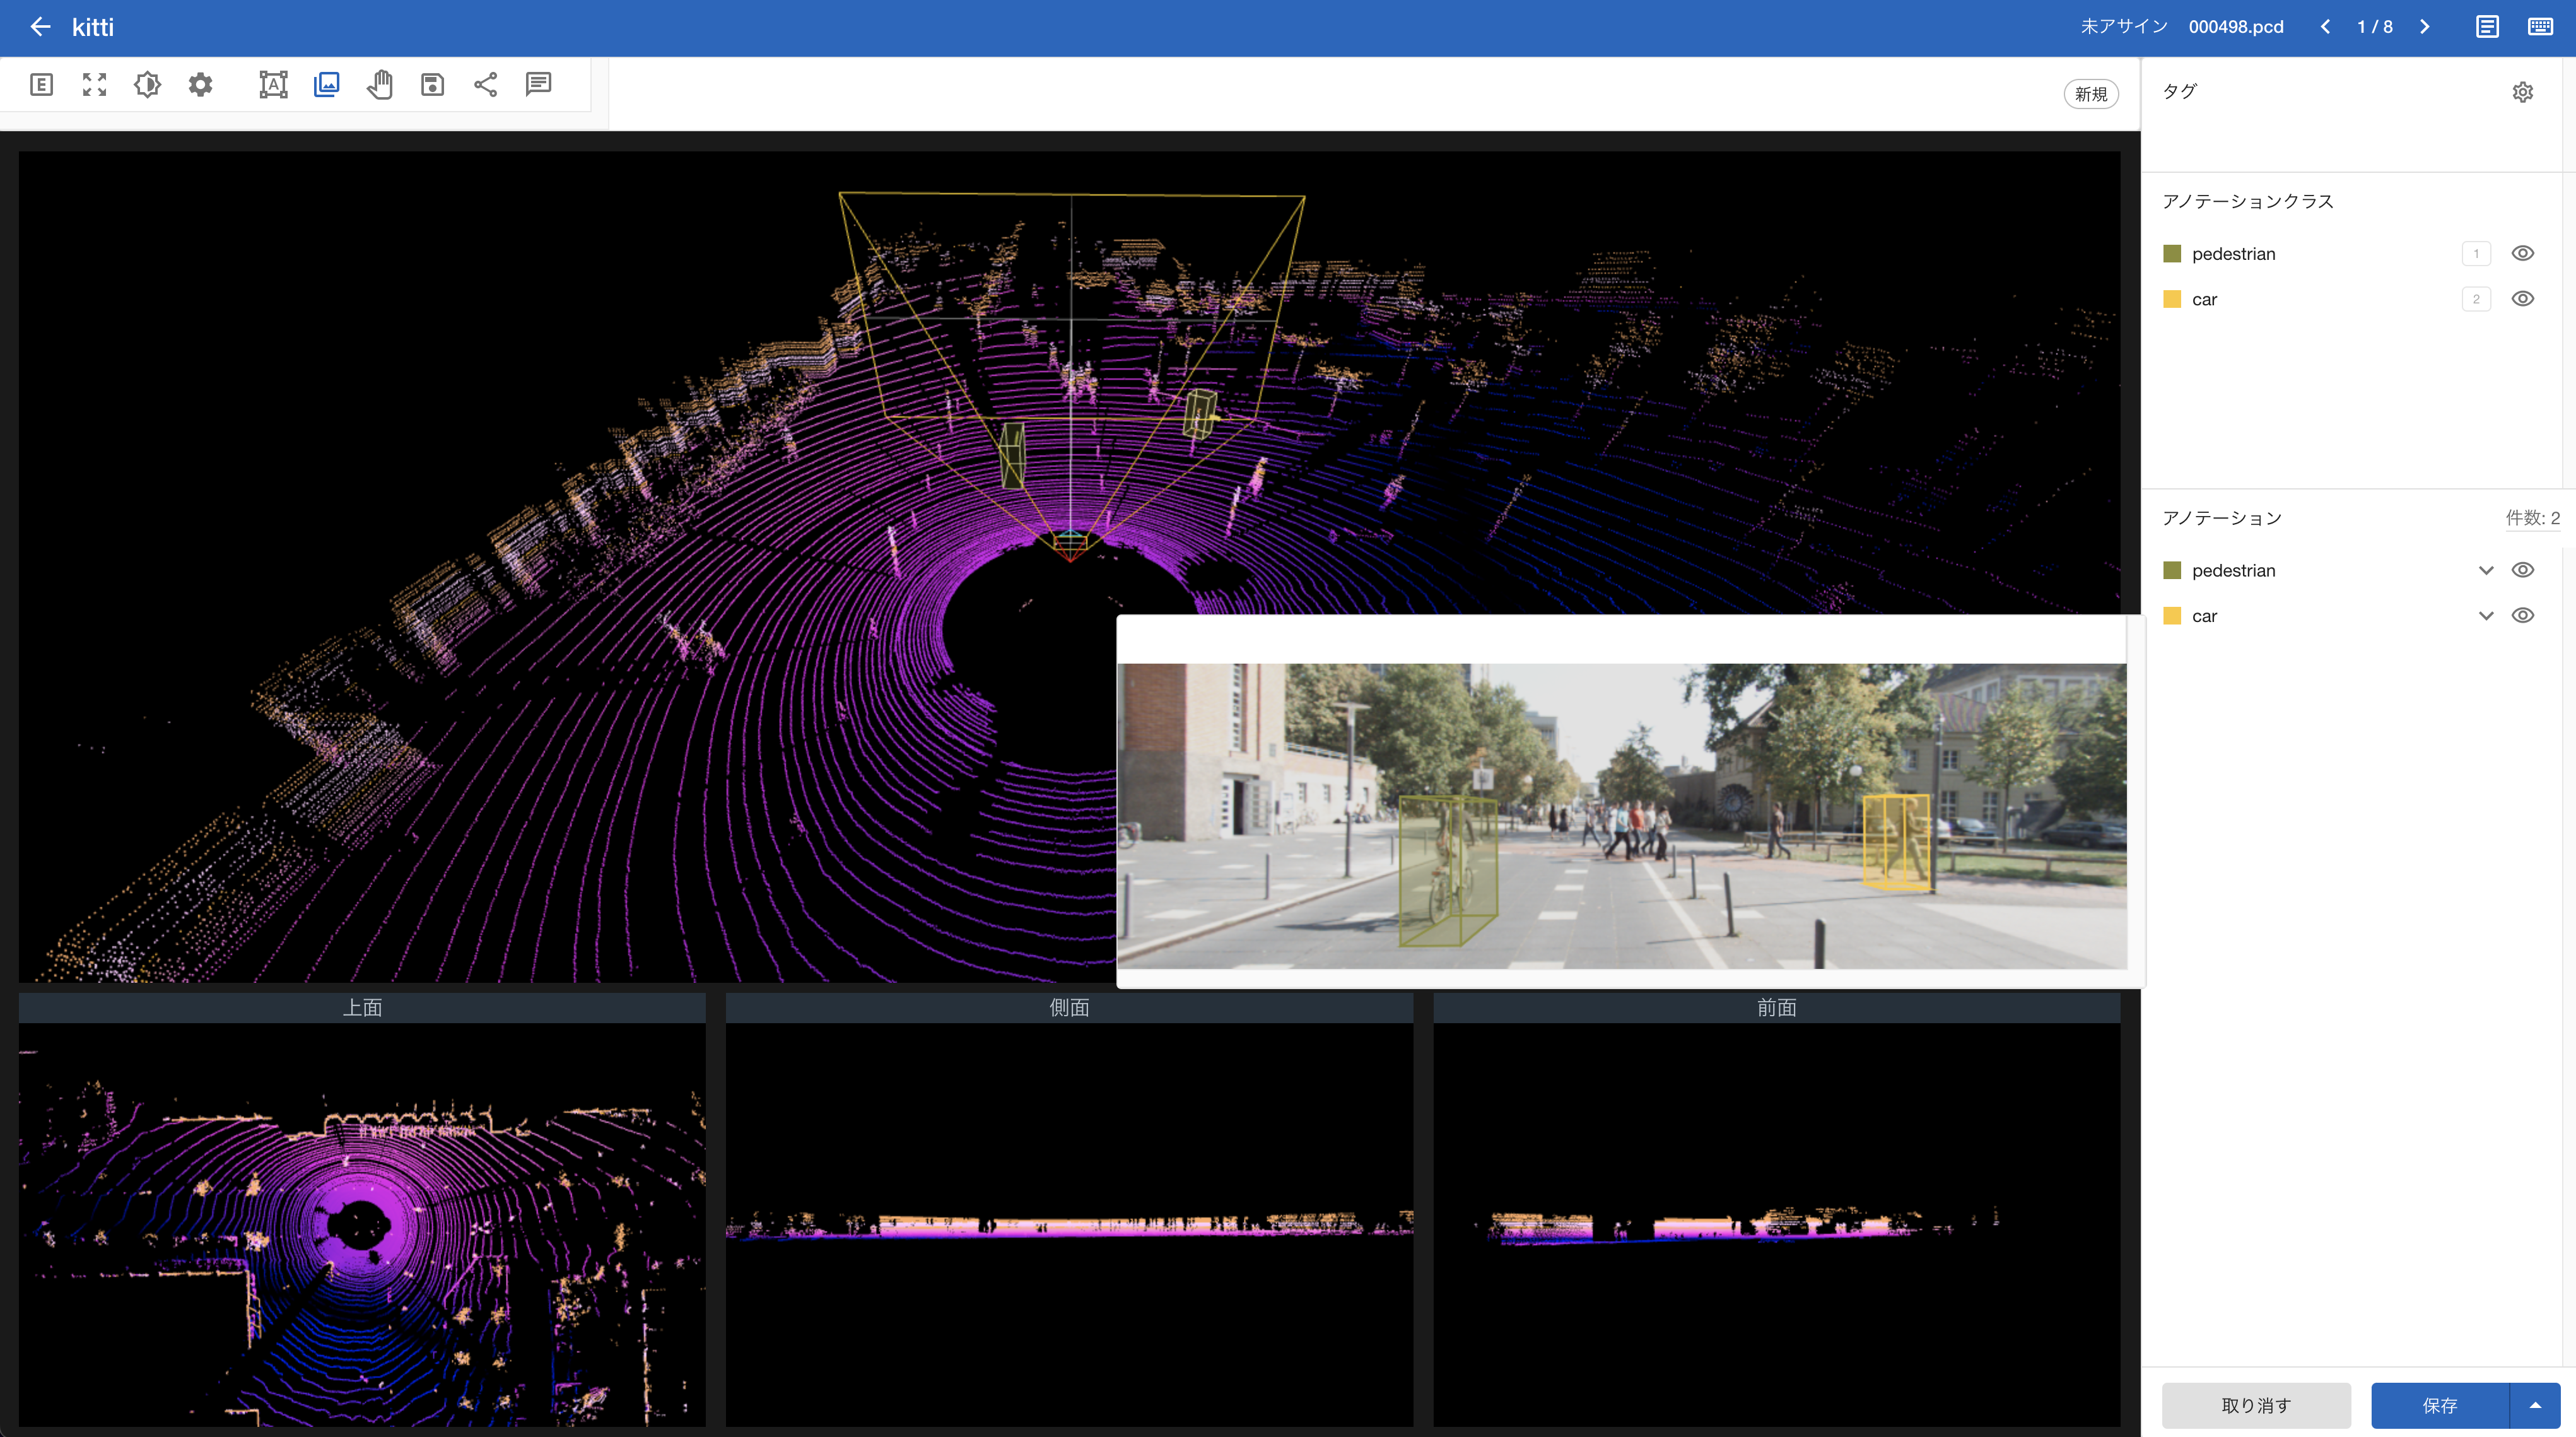Image resolution: width=2576 pixels, height=1437 pixels.
Task: Hide the pedestrian annotation instance
Action: [x=2522, y=570]
